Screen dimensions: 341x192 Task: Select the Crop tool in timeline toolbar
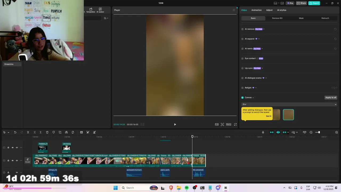coord(60,132)
